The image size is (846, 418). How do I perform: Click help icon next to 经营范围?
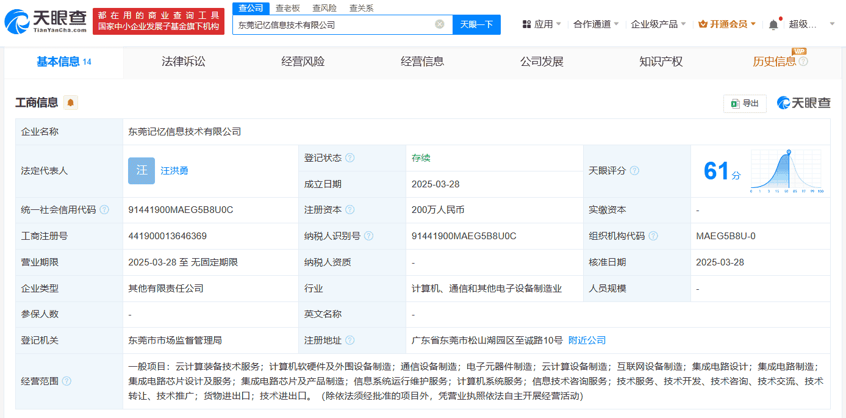tap(66, 381)
